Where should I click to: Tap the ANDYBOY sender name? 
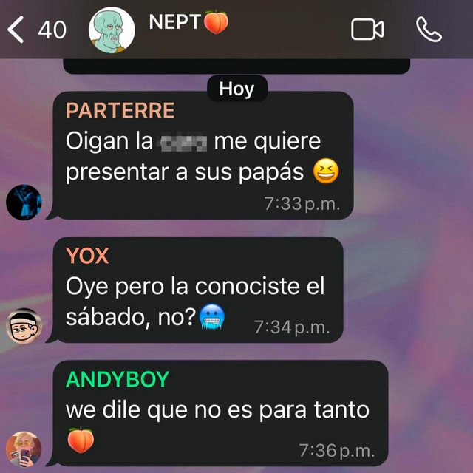coord(118,379)
